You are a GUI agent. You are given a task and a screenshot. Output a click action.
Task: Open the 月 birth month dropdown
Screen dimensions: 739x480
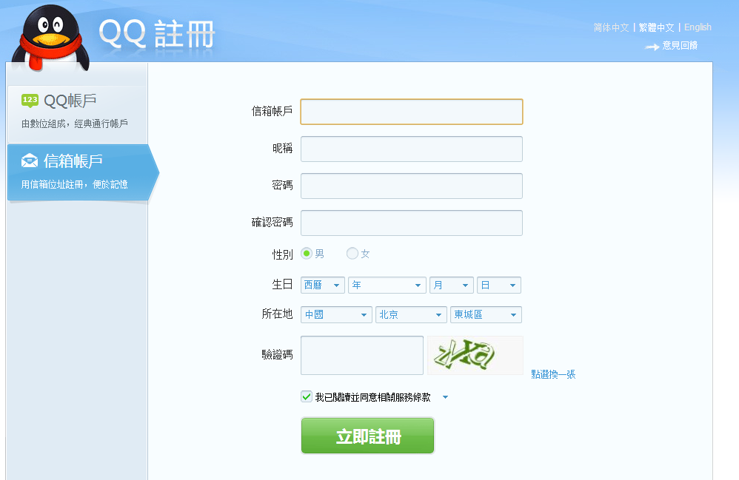point(452,285)
